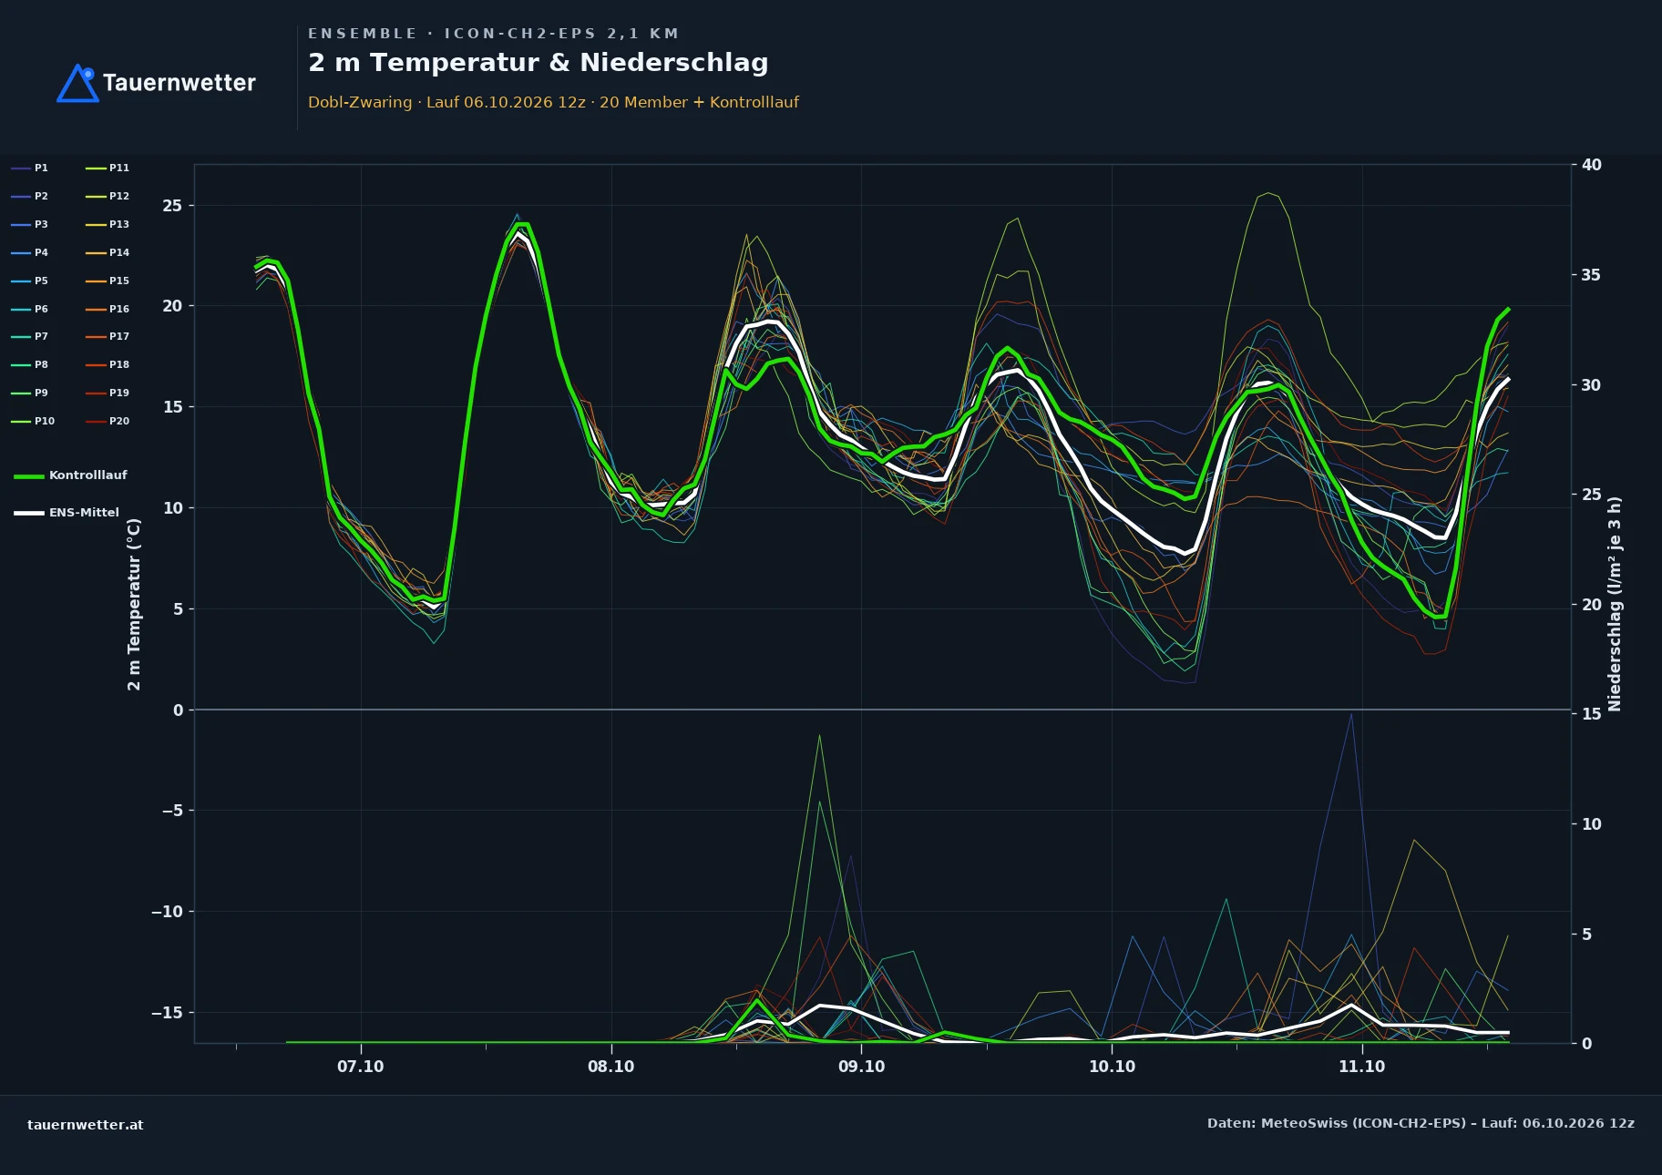Click the ENS-Mittel legend entry

click(67, 513)
